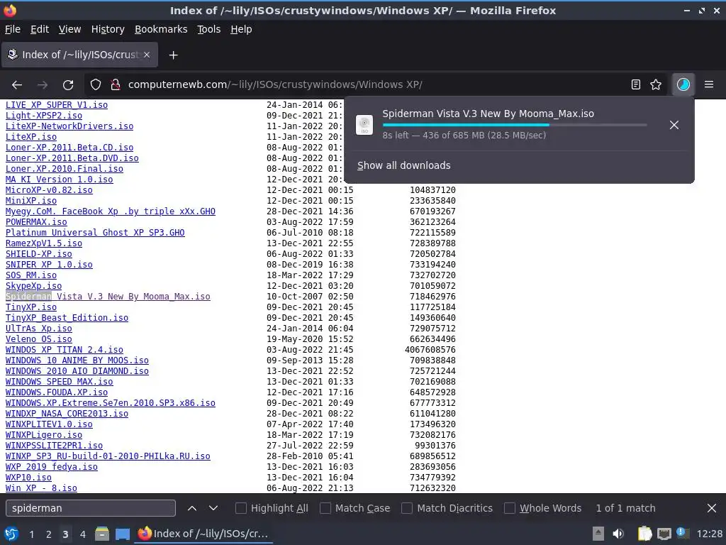Click the show desktop taskbar icon

click(x=122, y=534)
